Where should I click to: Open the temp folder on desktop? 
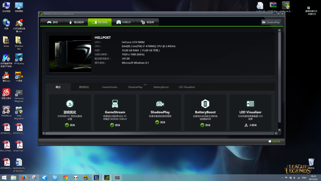6,42
